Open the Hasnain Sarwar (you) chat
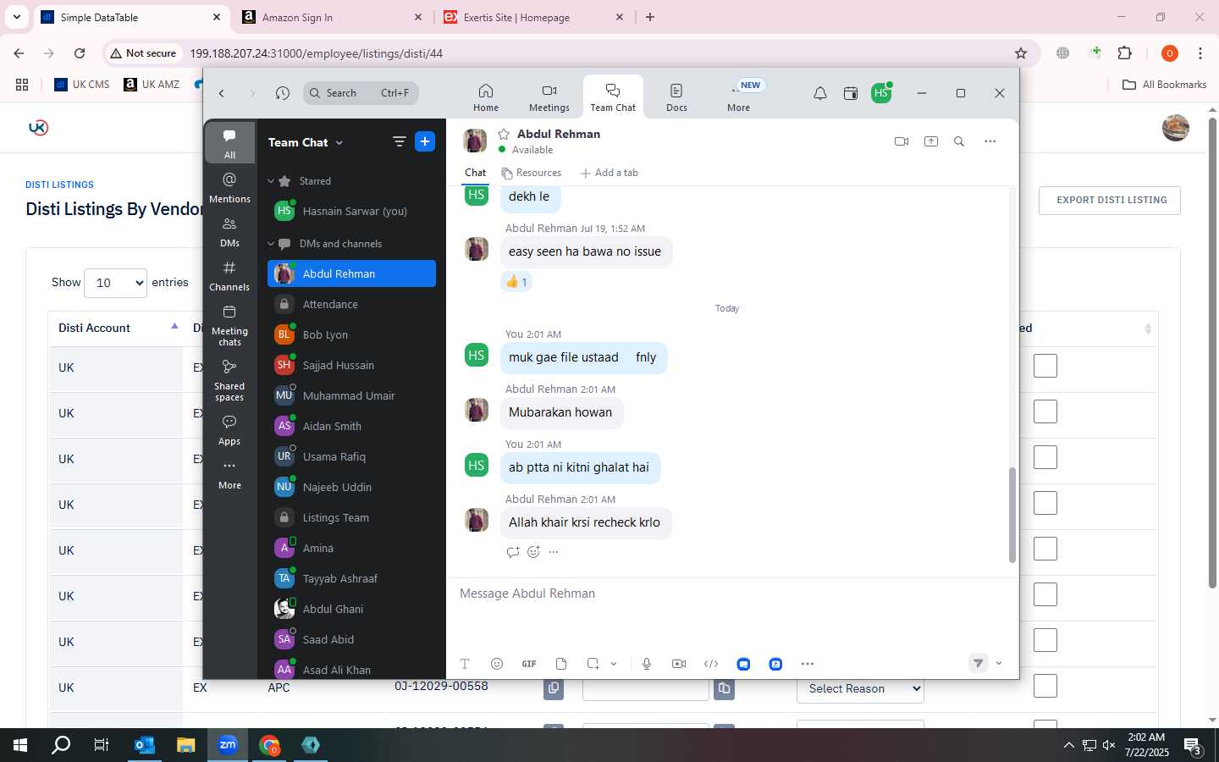The width and height of the screenshot is (1219, 762). tap(351, 211)
